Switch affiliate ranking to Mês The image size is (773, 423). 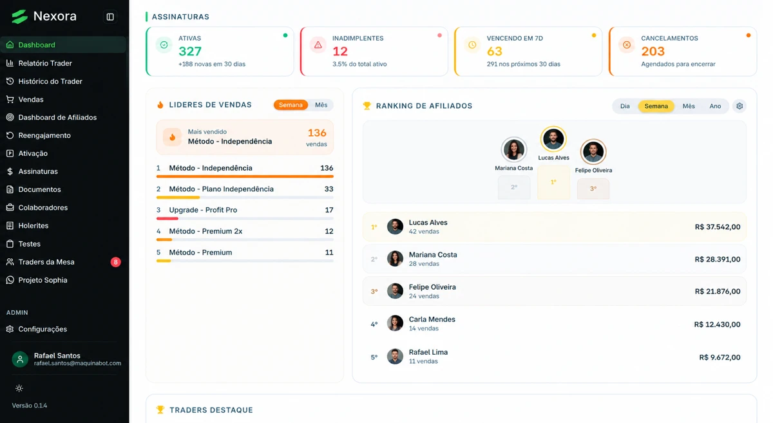click(x=689, y=106)
